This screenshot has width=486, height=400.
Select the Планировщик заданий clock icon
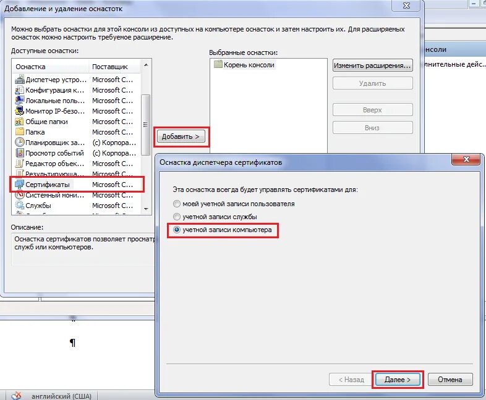[20, 143]
